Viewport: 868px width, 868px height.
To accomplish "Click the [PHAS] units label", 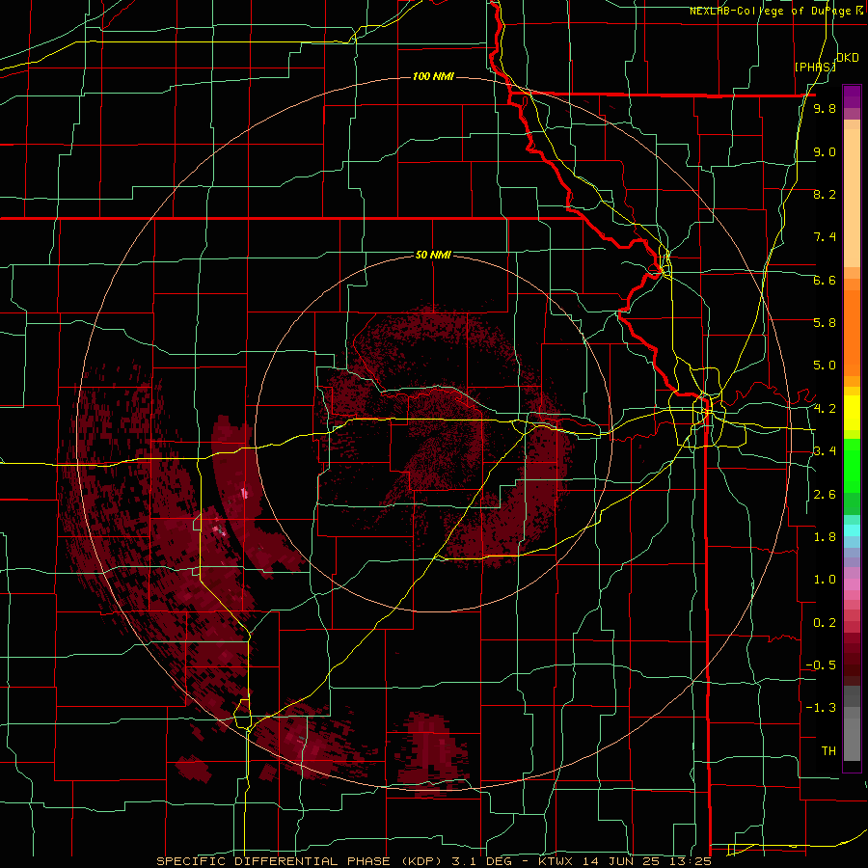I will (815, 67).
